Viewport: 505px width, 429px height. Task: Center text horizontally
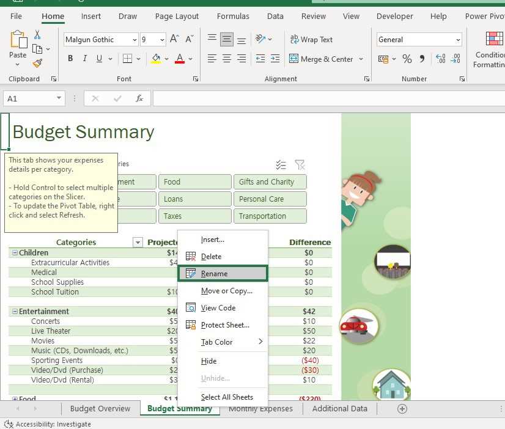(x=227, y=59)
